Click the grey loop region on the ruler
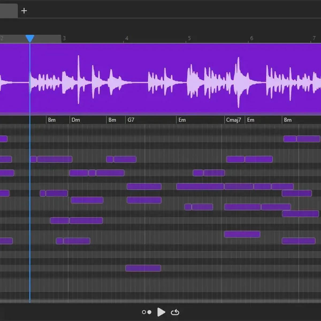This screenshot has height=321, width=321. (x=30, y=39)
